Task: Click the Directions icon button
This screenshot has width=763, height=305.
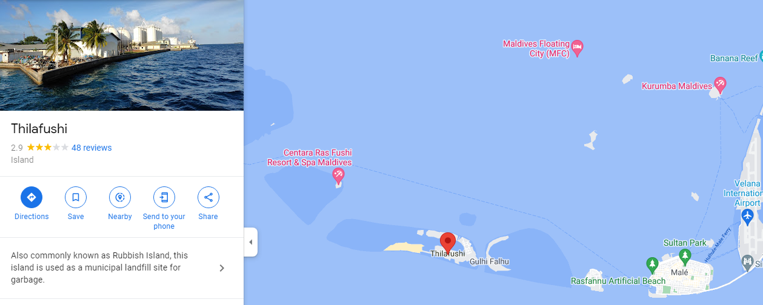Action: pyautogui.click(x=32, y=197)
